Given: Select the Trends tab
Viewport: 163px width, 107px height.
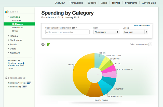Looking at the screenshot, I should [116, 3].
